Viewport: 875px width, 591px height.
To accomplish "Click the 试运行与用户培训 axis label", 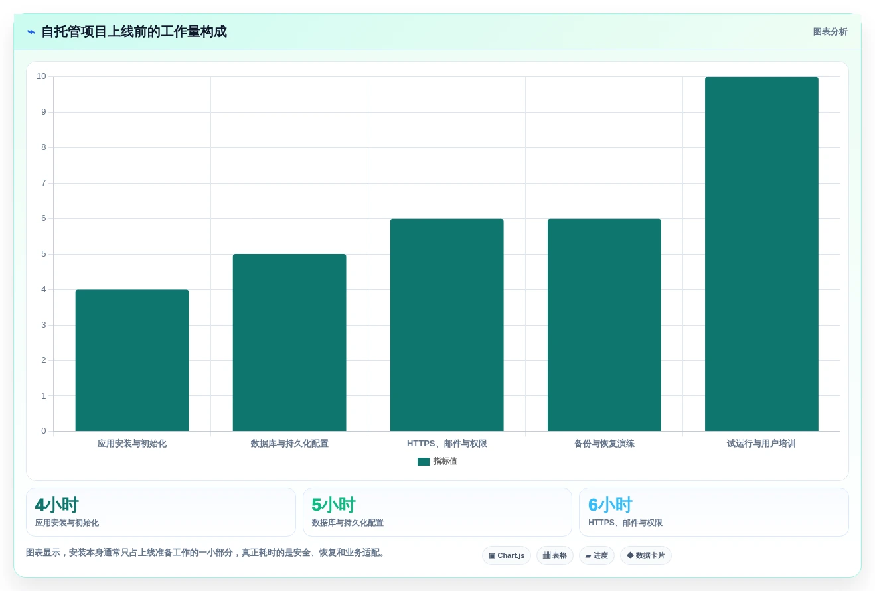I will point(761,444).
